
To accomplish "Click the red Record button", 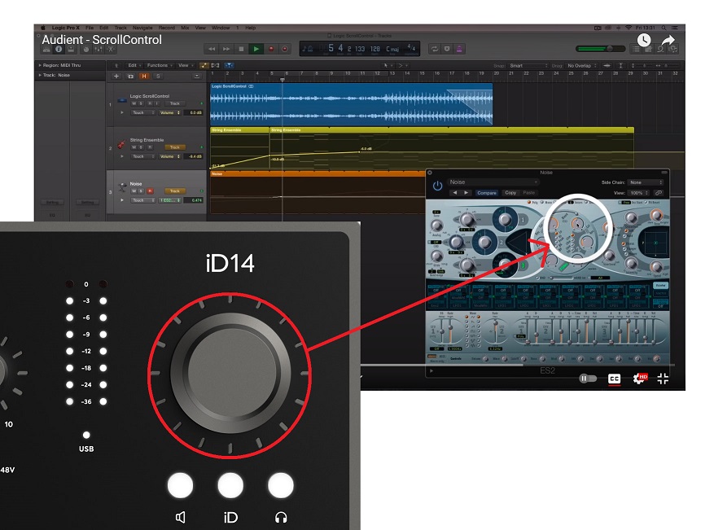I will 271,49.
